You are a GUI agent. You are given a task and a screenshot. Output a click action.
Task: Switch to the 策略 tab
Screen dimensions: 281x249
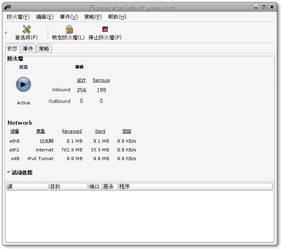pos(44,49)
